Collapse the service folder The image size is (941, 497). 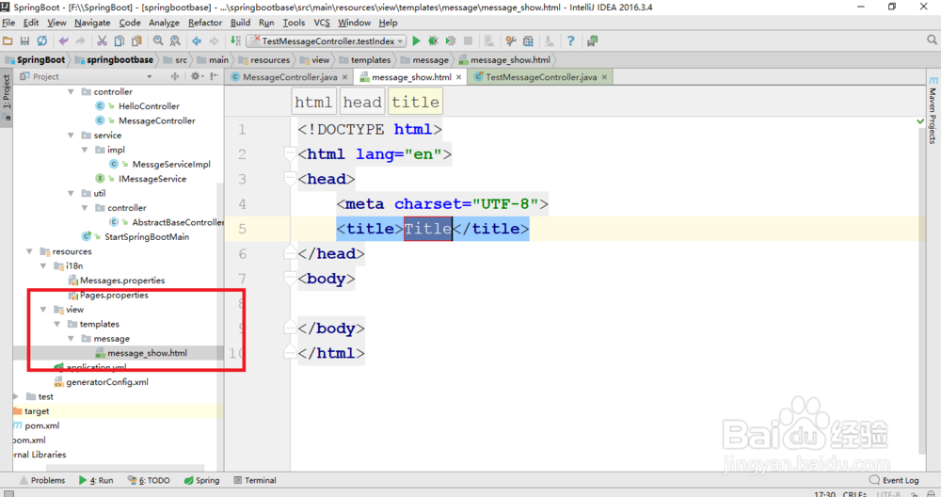pos(71,135)
